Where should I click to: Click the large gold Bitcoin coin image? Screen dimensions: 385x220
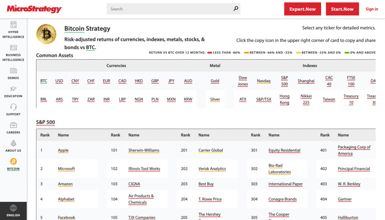[46, 34]
